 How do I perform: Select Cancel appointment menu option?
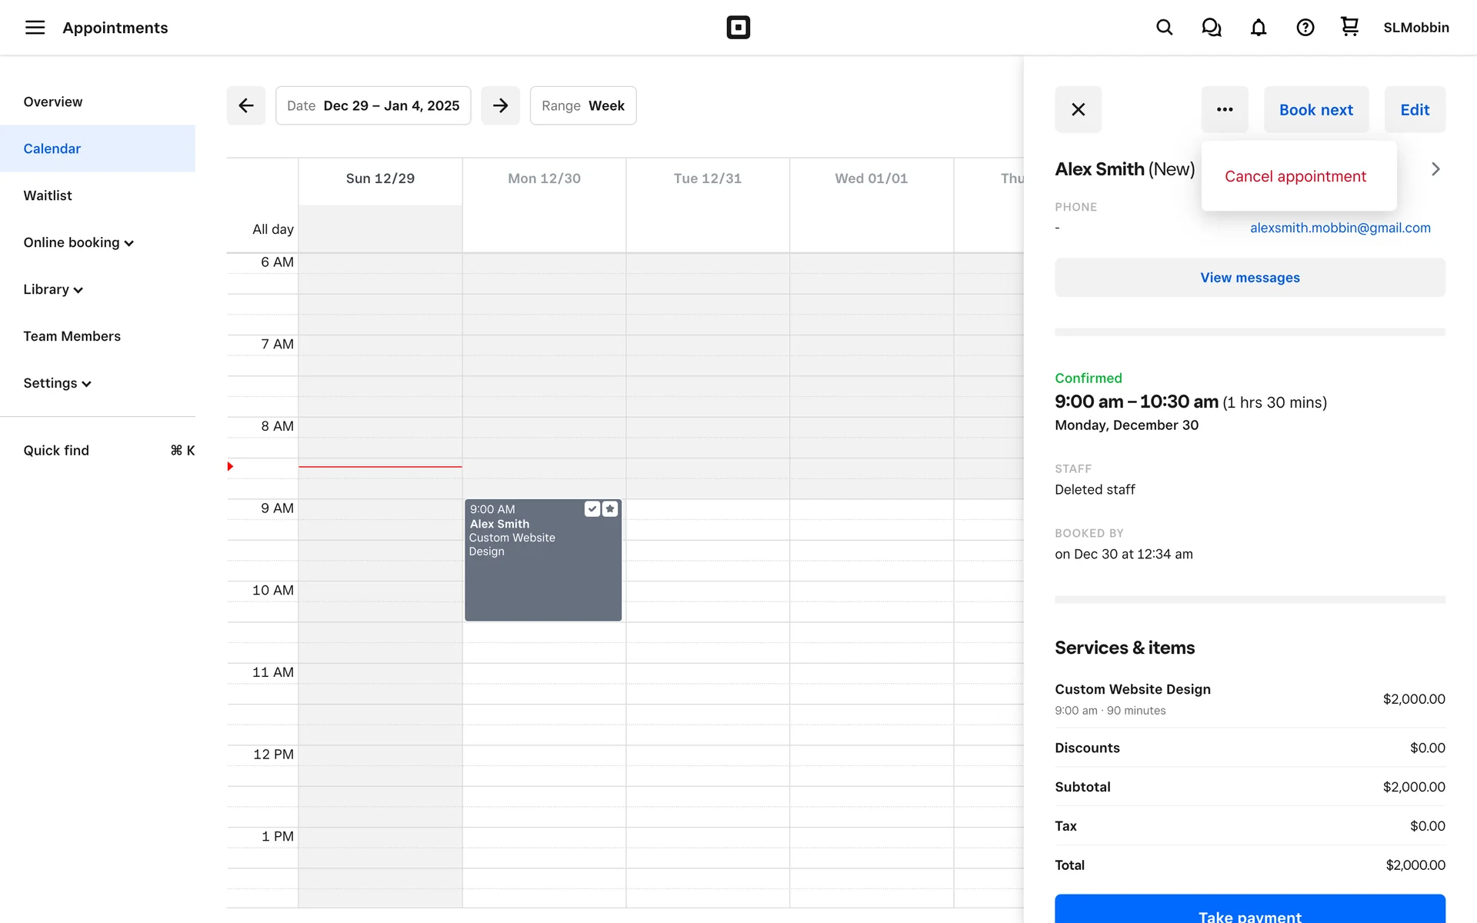[1295, 176]
